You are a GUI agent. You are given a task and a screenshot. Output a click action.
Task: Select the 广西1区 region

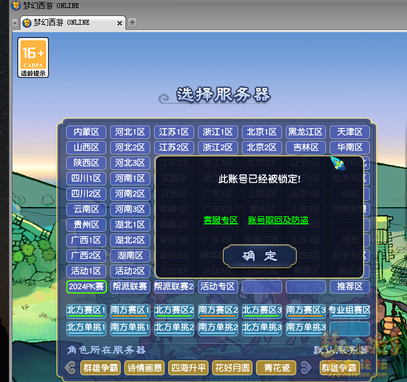click(x=86, y=240)
